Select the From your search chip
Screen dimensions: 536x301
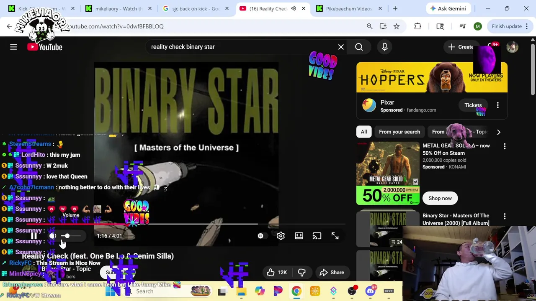(399, 132)
